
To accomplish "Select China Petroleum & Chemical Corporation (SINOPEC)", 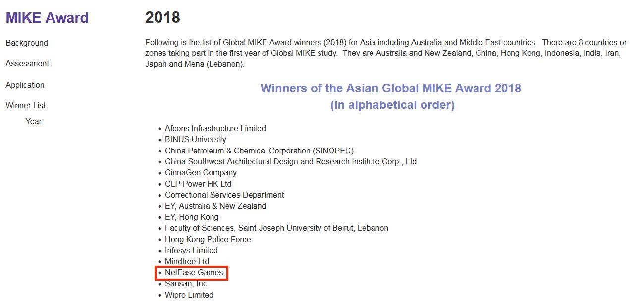I will pyautogui.click(x=259, y=151).
